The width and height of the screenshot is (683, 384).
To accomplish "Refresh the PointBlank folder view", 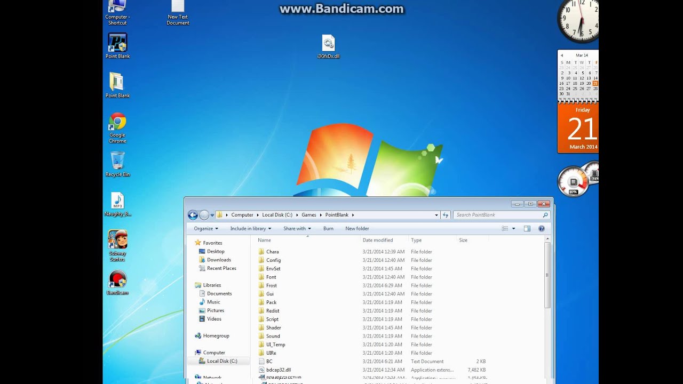I will 446,215.
